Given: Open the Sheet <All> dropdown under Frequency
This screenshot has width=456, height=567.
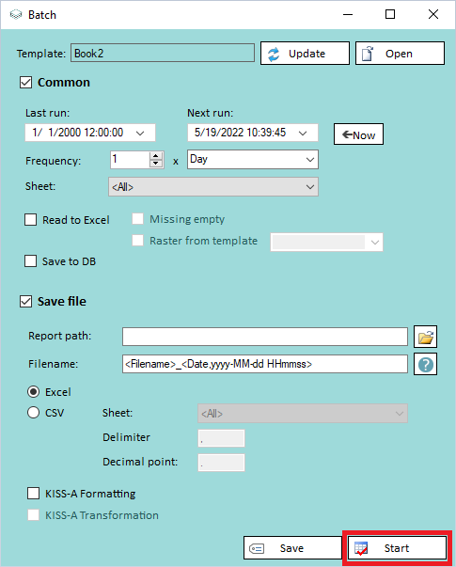Looking at the screenshot, I should click(213, 186).
